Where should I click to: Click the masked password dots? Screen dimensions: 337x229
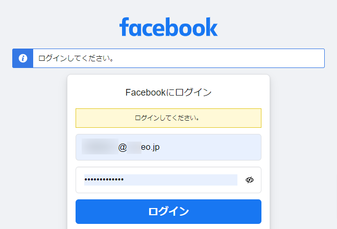(x=104, y=179)
